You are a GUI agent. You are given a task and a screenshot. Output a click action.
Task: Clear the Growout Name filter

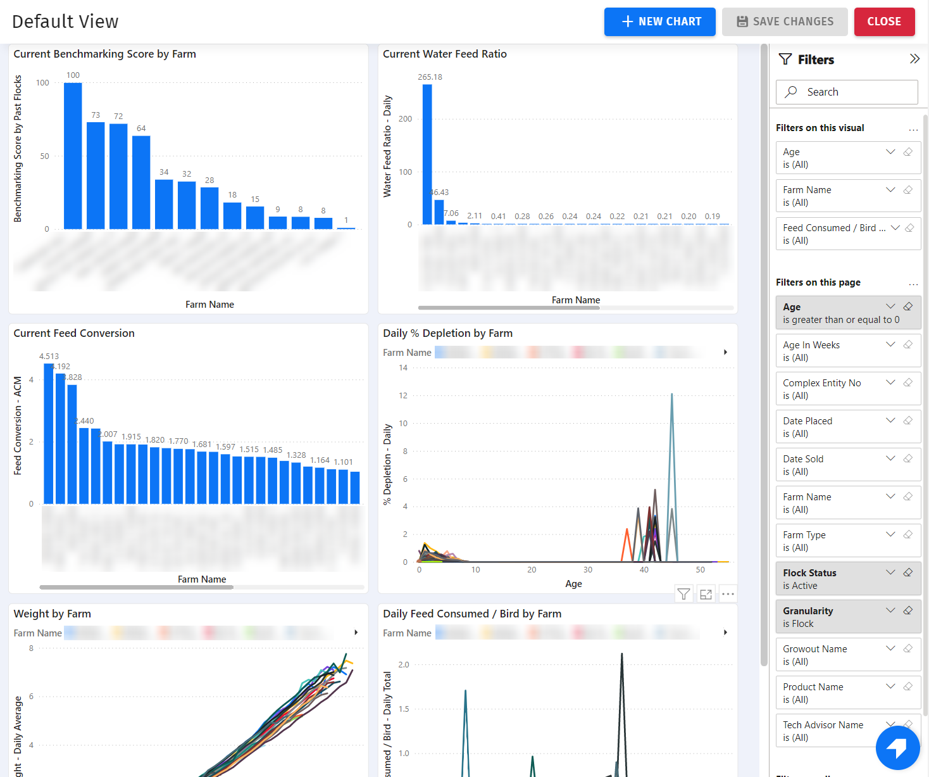coord(908,648)
